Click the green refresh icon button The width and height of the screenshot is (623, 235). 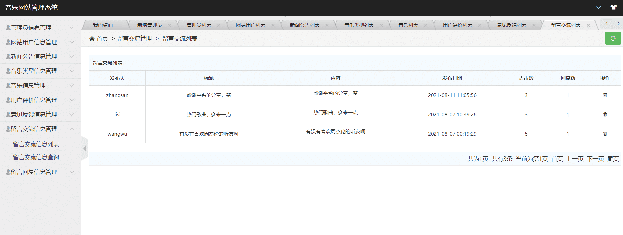613,38
